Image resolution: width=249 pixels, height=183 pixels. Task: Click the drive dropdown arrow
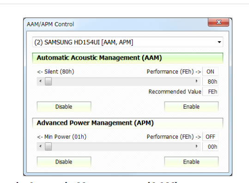(219, 42)
